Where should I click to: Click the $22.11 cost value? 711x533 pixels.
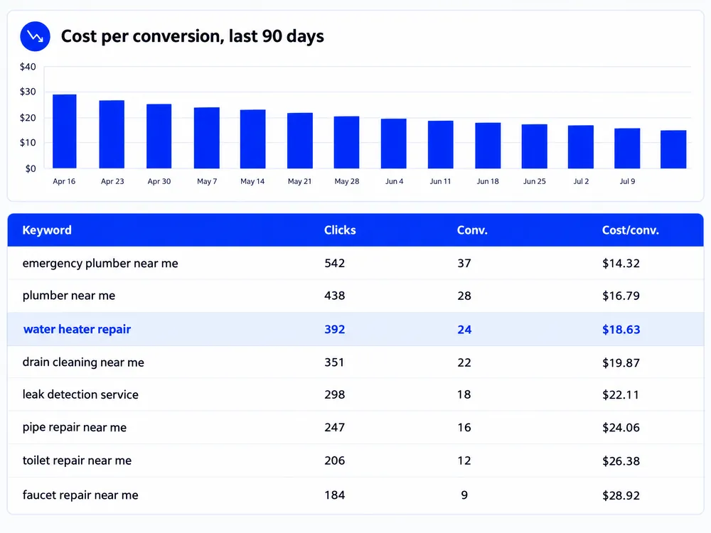click(x=620, y=394)
